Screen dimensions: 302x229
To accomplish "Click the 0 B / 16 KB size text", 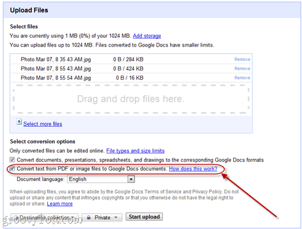I will [x=130, y=78].
